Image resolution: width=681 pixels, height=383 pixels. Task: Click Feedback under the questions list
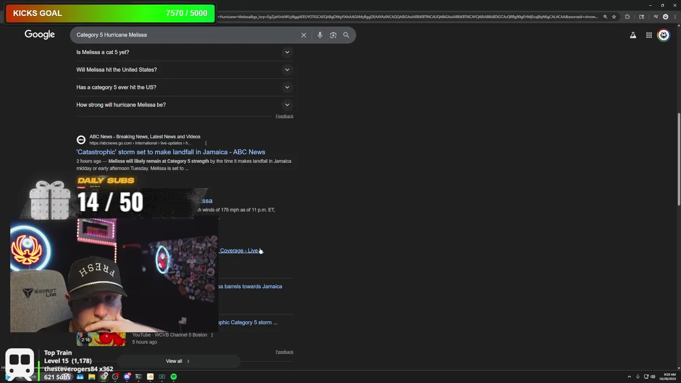click(x=284, y=116)
